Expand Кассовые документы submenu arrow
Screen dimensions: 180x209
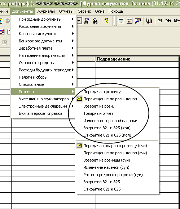click(73, 34)
